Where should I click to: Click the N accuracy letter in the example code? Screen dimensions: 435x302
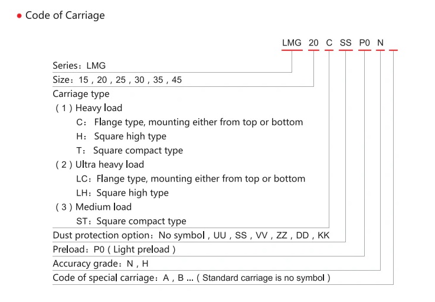pyautogui.click(x=380, y=43)
